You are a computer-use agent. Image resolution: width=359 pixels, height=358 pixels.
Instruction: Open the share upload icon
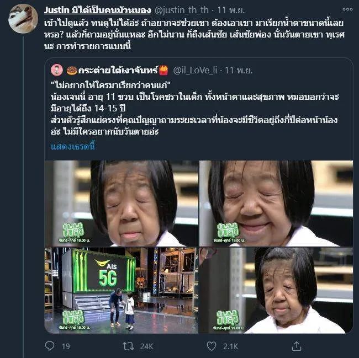coord(296,346)
